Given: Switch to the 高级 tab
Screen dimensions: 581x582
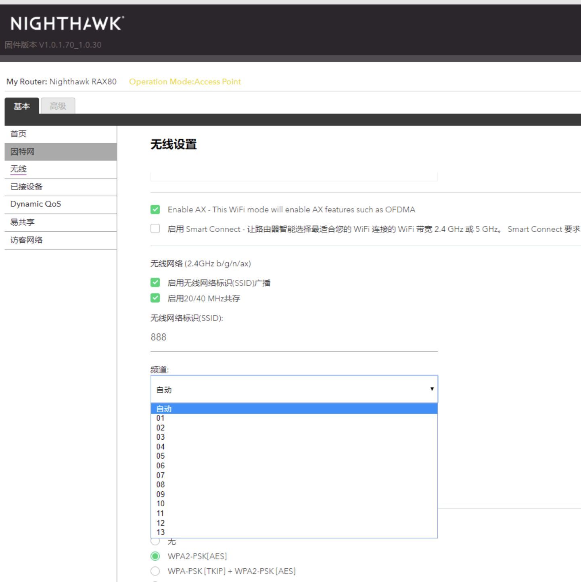Looking at the screenshot, I should (x=58, y=106).
